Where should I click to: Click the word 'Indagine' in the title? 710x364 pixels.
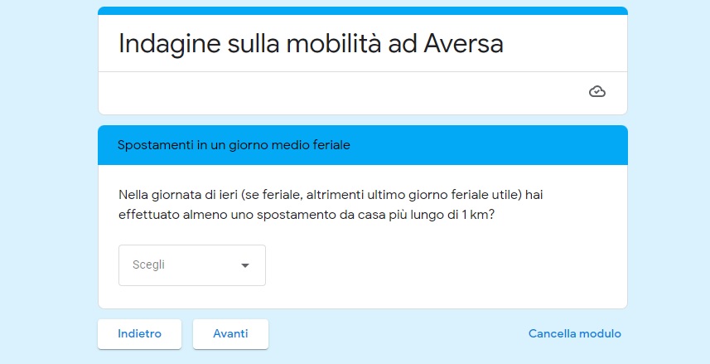coord(170,45)
